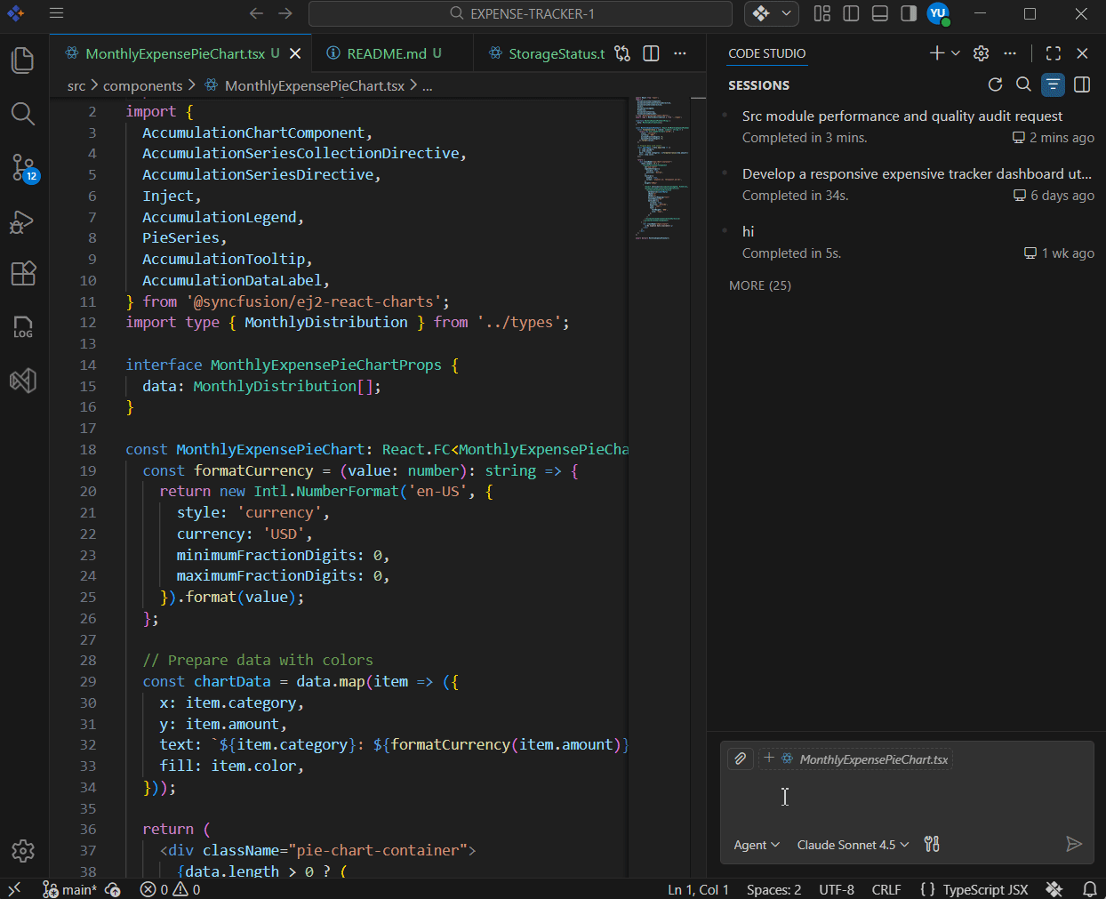Click the breadcrumb ellipsis symbol segment

click(x=428, y=85)
